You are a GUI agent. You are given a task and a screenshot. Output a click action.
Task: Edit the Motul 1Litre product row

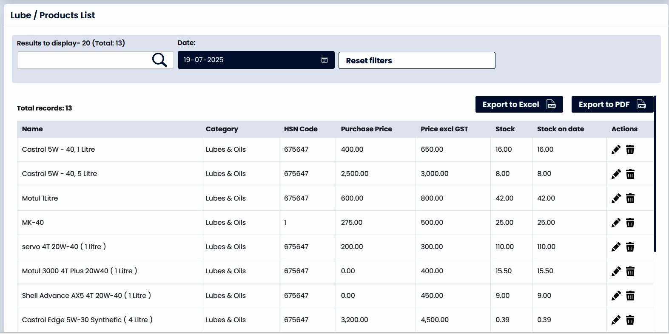coord(616,198)
